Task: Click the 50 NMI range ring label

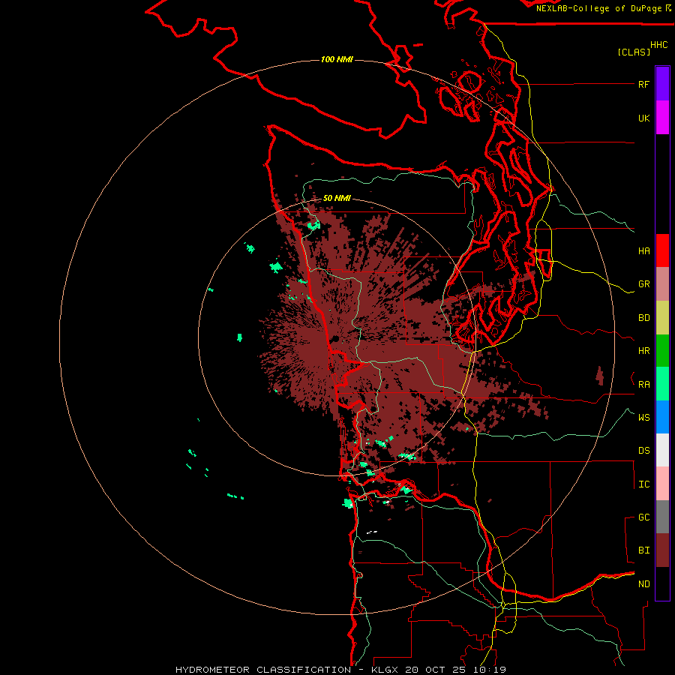Action: (337, 198)
